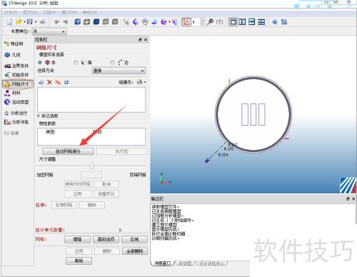Click the magnifier zoom toolbar icon
This screenshot has height=277, width=357.
[x=210, y=22]
